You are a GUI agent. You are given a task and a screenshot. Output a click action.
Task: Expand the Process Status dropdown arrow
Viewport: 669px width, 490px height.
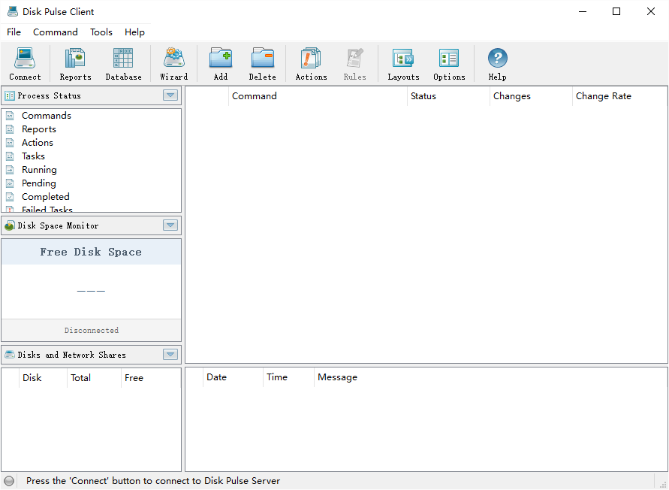pyautogui.click(x=170, y=95)
